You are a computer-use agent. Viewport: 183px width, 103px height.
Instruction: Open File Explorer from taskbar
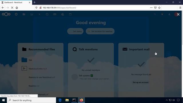pos(67,100)
